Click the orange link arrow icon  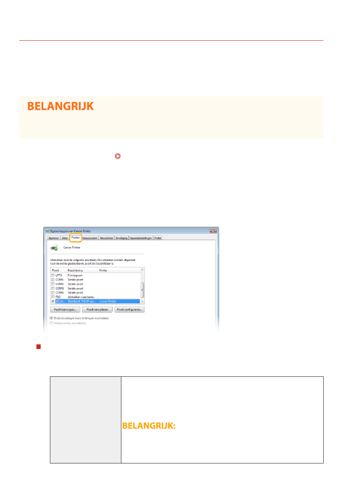tap(118, 156)
